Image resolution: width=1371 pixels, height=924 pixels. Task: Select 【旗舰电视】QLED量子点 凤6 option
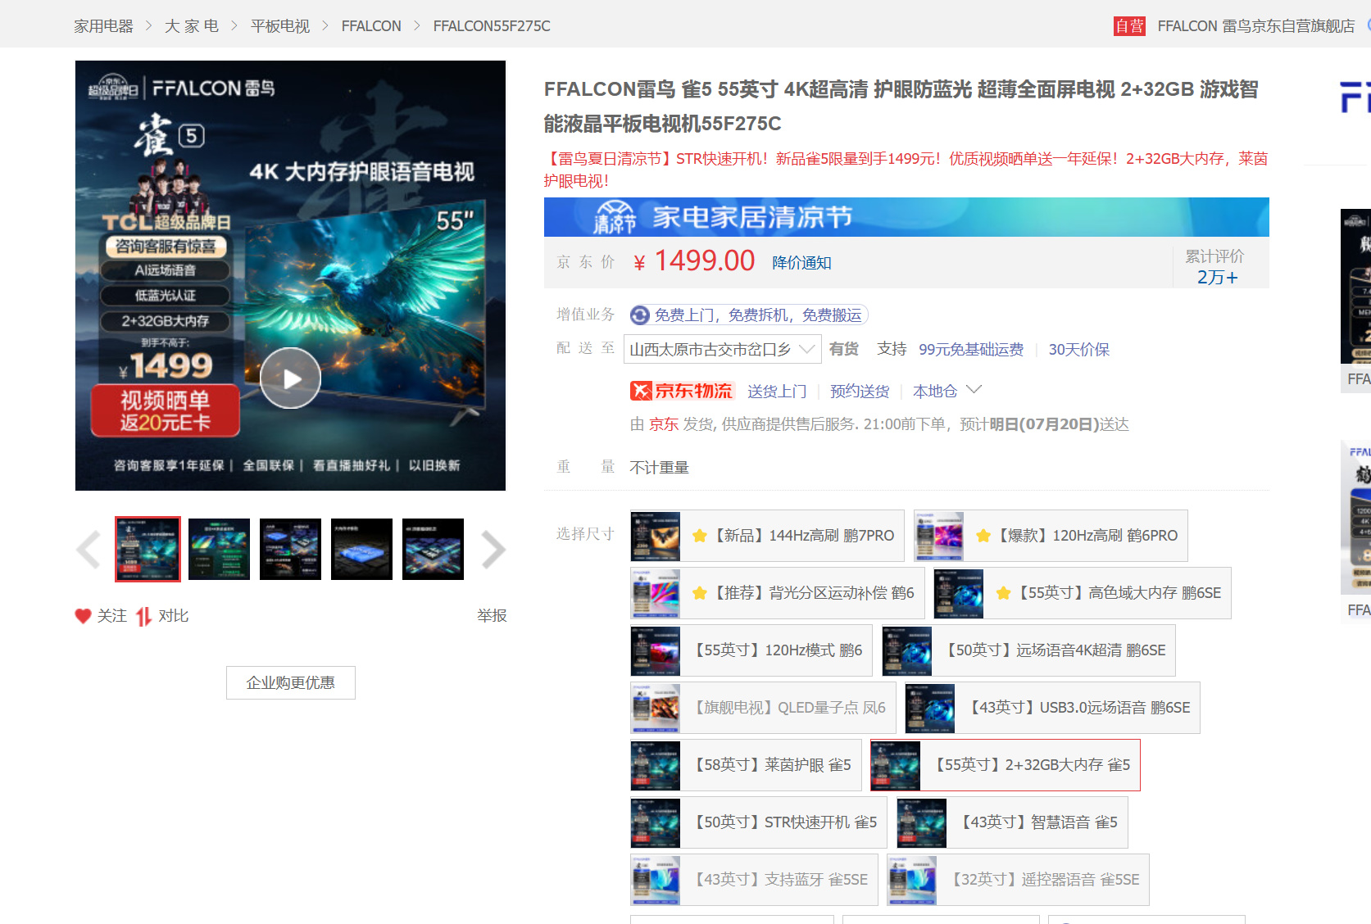point(763,708)
